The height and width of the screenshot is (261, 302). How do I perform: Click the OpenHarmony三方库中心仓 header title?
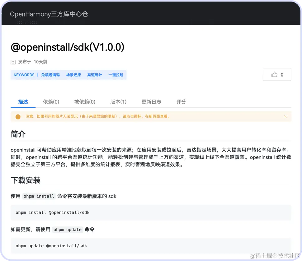[x=49, y=14]
